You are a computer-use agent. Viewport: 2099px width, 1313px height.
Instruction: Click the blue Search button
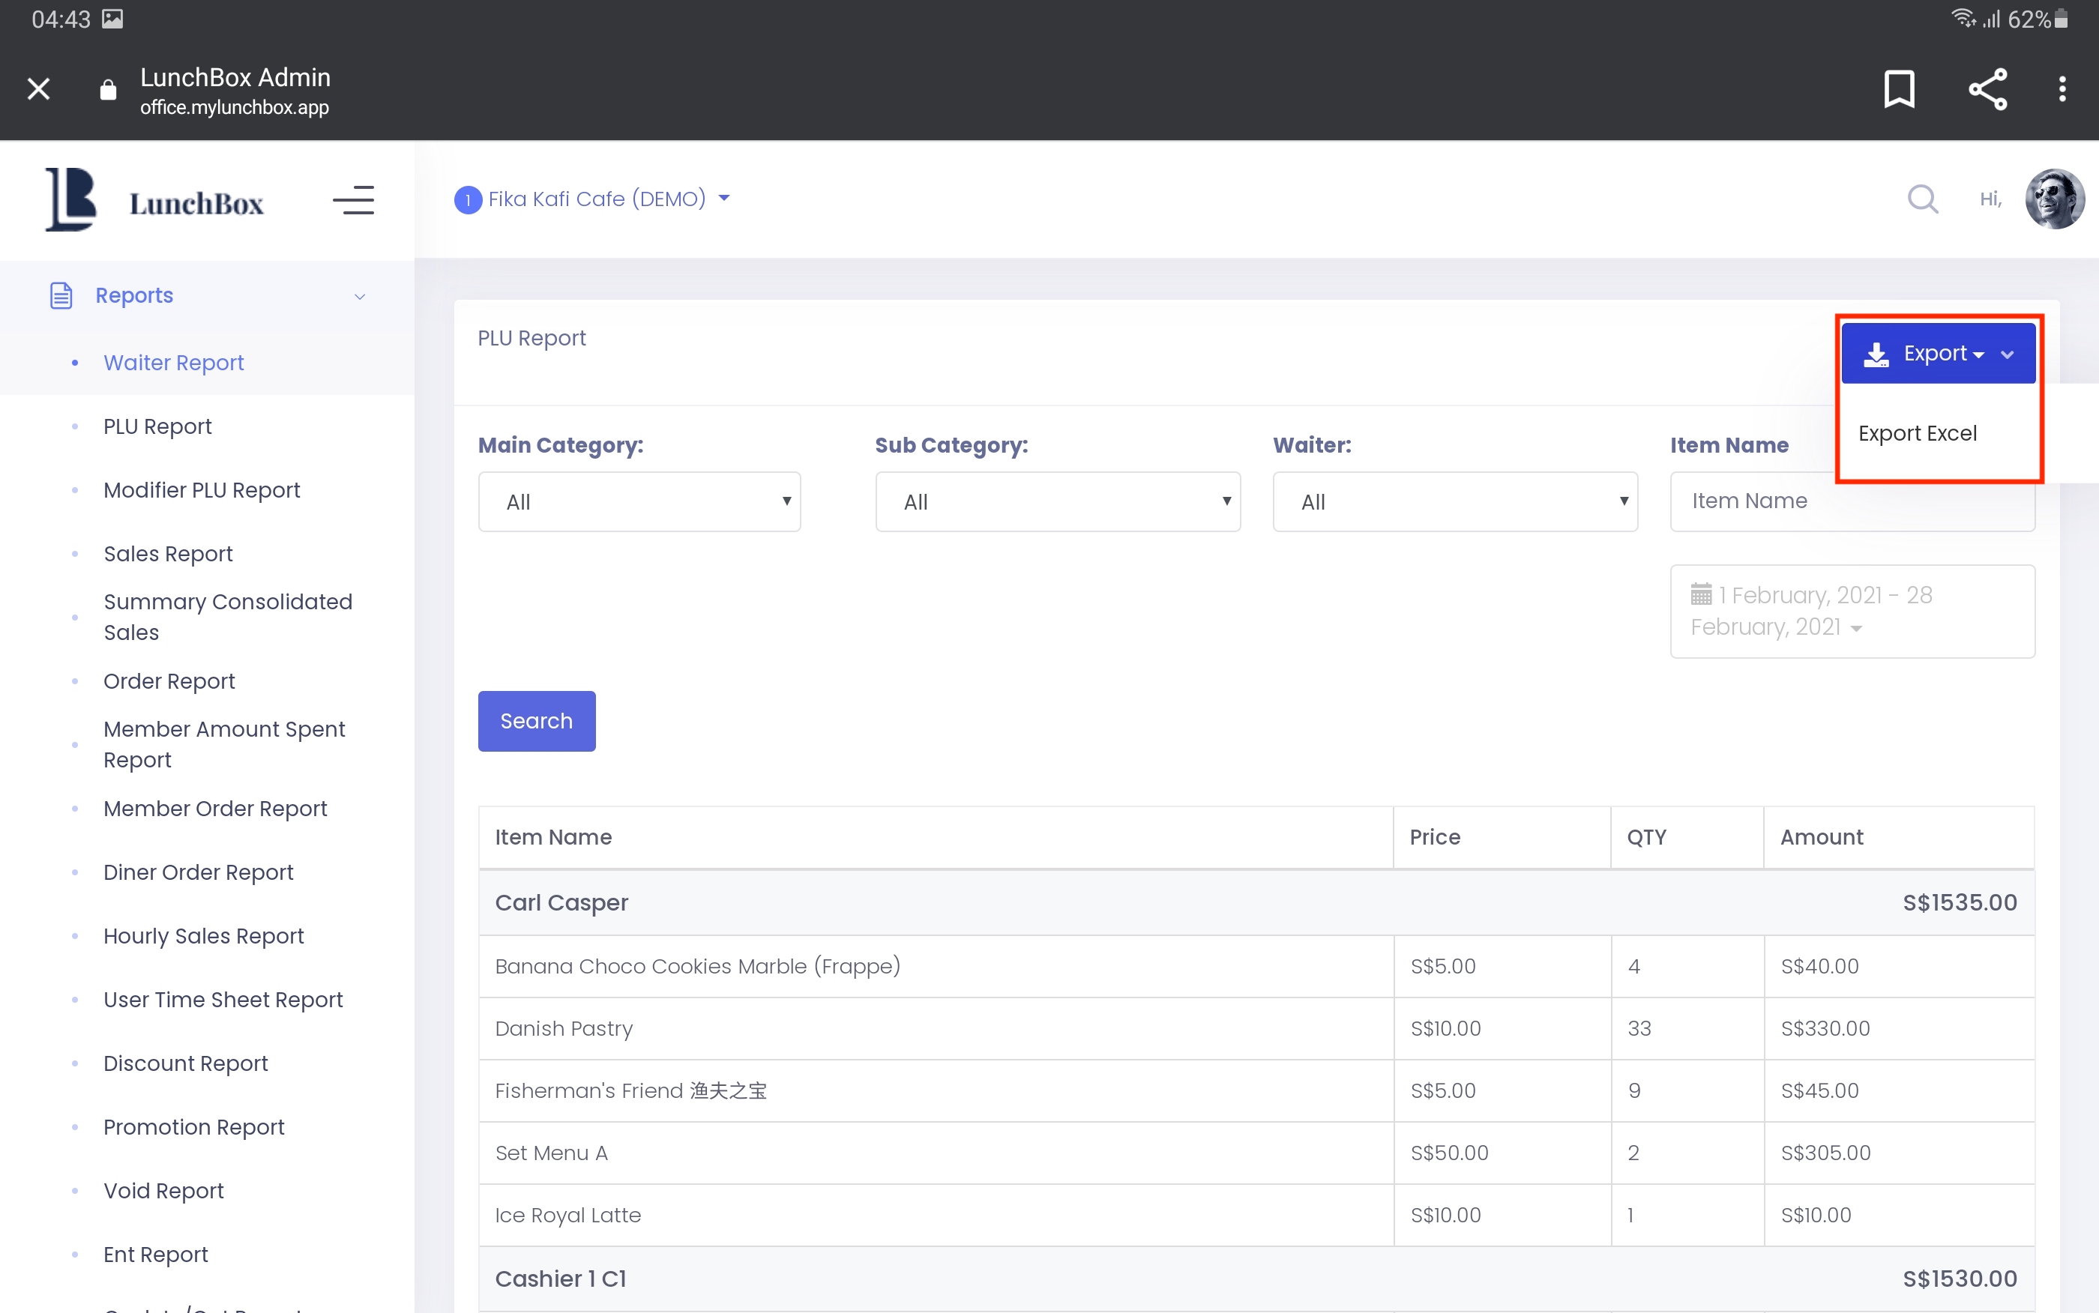click(536, 721)
